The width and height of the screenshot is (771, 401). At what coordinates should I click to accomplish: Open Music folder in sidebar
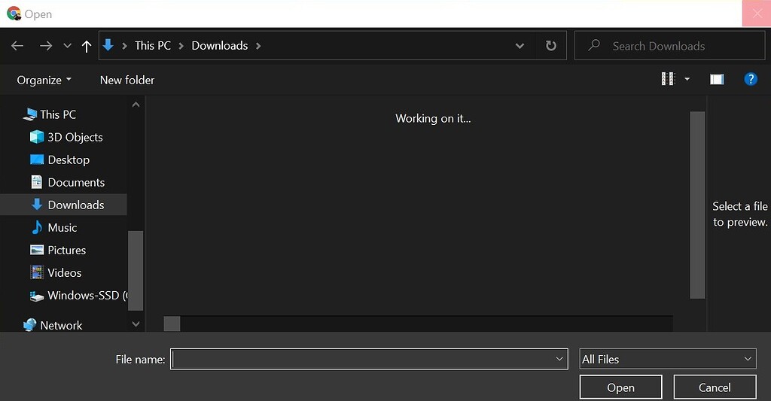(62, 227)
